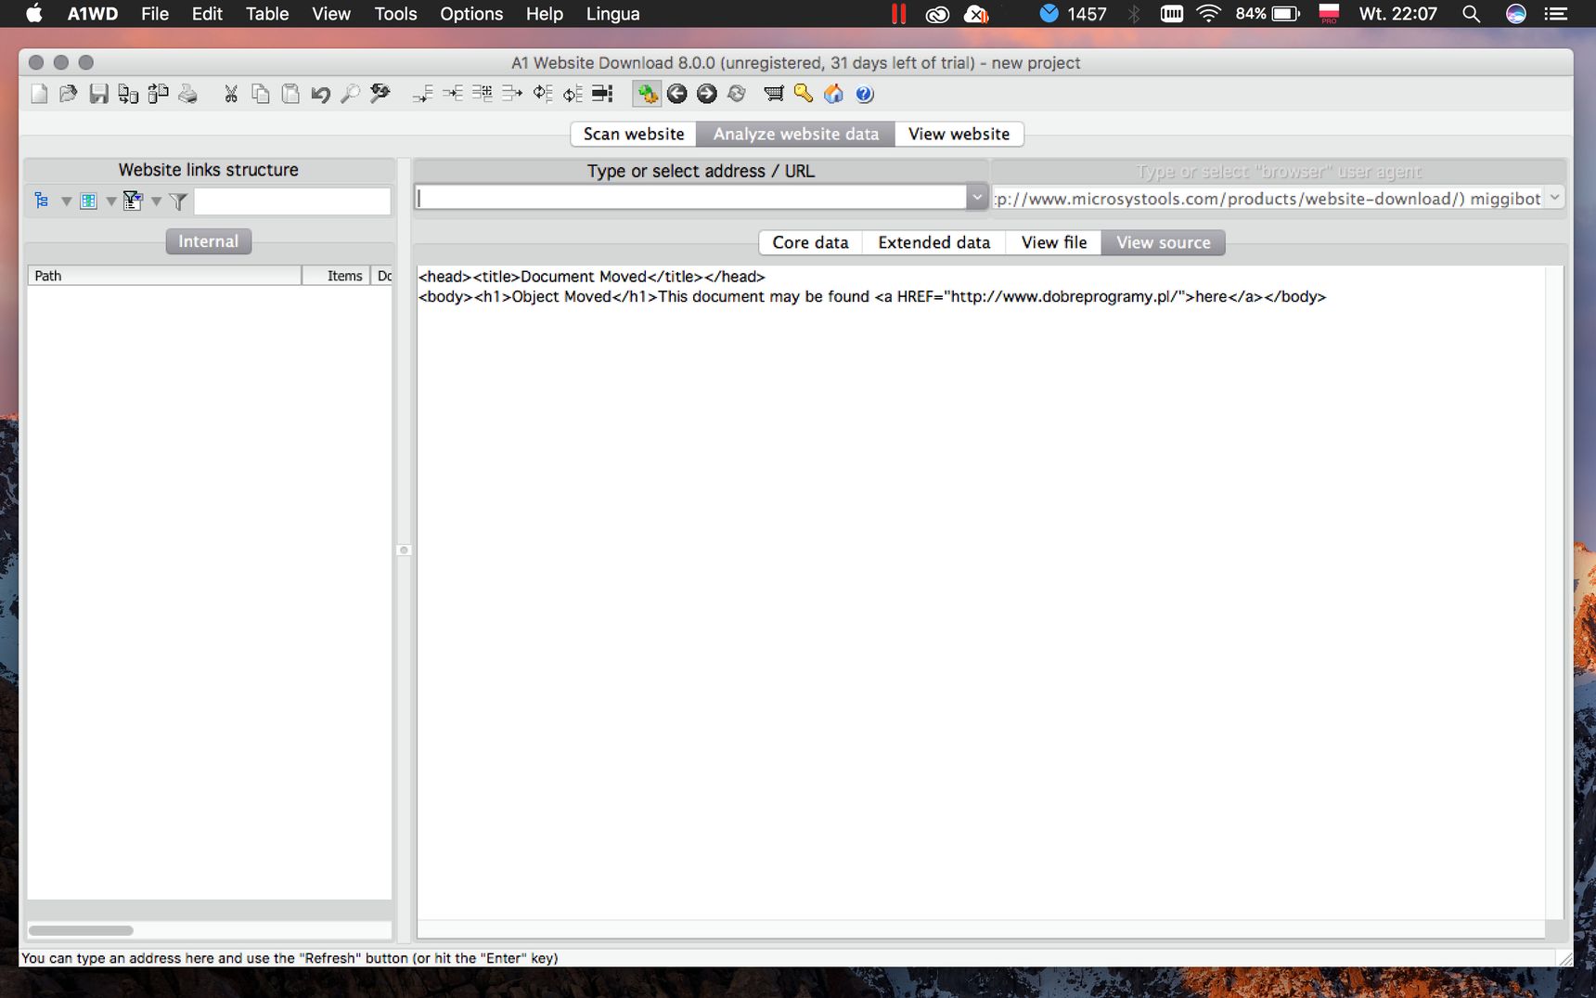Select the View source tab
The height and width of the screenshot is (998, 1596).
1163,242
